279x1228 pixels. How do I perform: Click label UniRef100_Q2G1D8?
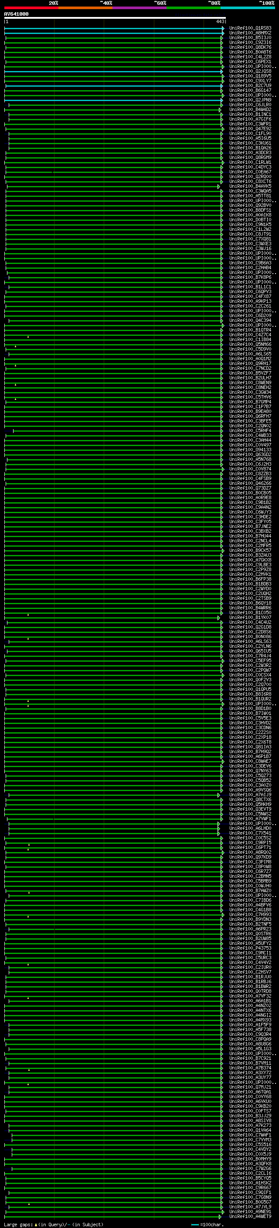(x=250, y=627)
